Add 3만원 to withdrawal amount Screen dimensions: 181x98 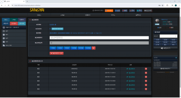(60, 48)
